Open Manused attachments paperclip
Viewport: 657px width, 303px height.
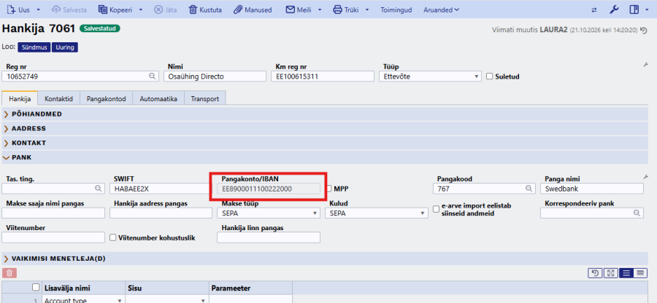click(x=237, y=9)
